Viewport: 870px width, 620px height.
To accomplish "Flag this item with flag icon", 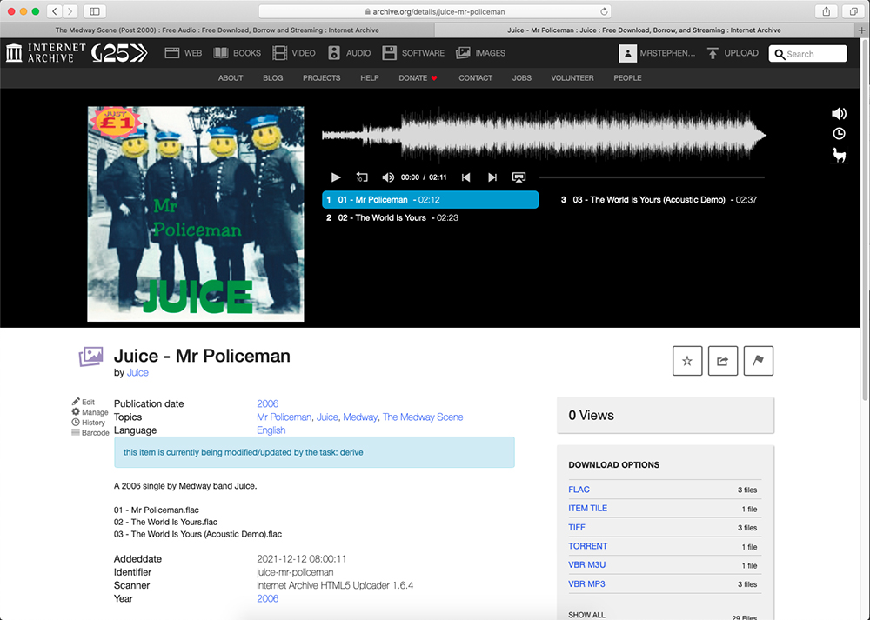I will coord(759,361).
